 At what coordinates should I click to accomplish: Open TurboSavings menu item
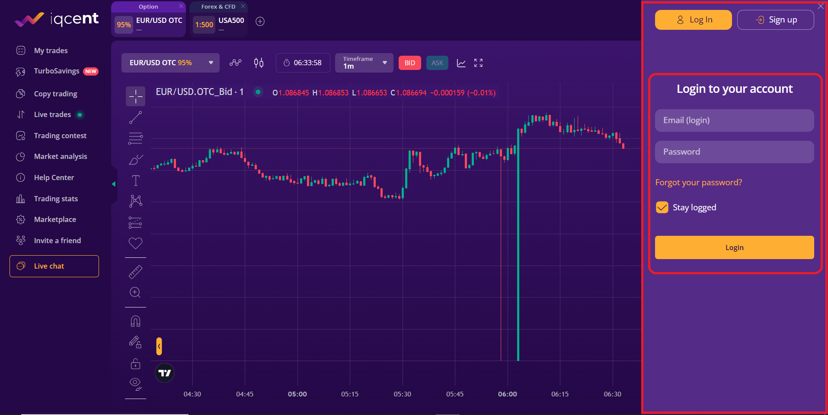pyautogui.click(x=57, y=71)
